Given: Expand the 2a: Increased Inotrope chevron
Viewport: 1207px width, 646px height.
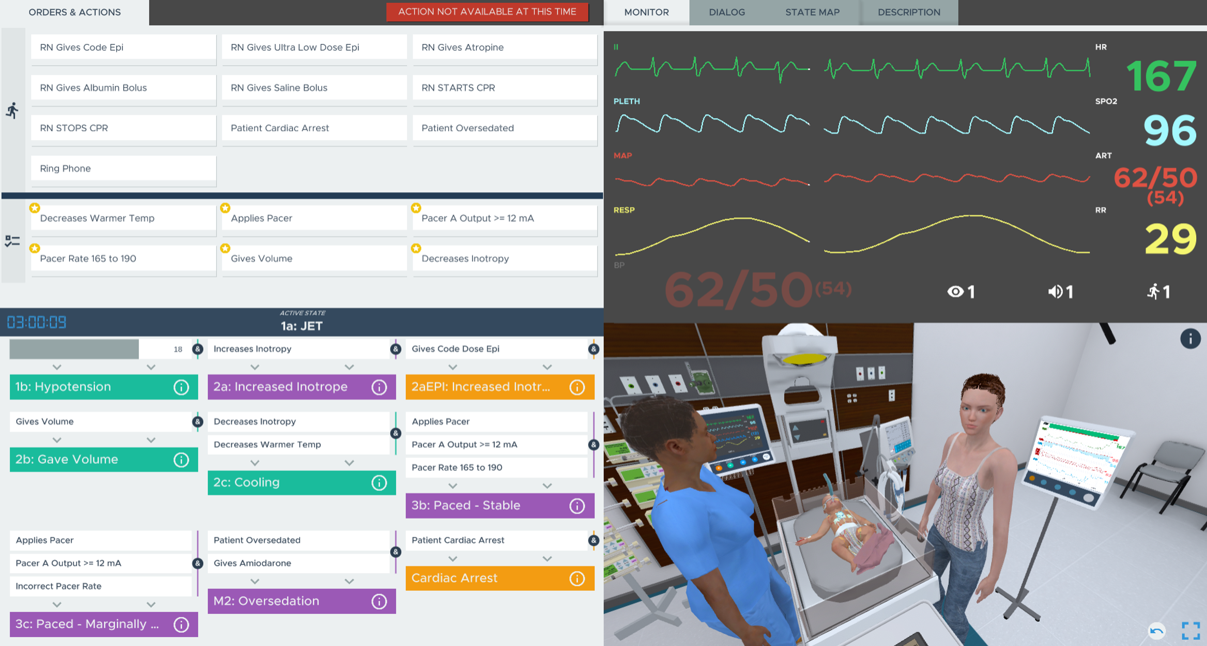Looking at the screenshot, I should 257,367.
